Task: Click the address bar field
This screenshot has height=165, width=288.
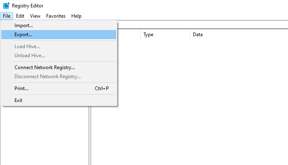Action: [x=203, y=24]
